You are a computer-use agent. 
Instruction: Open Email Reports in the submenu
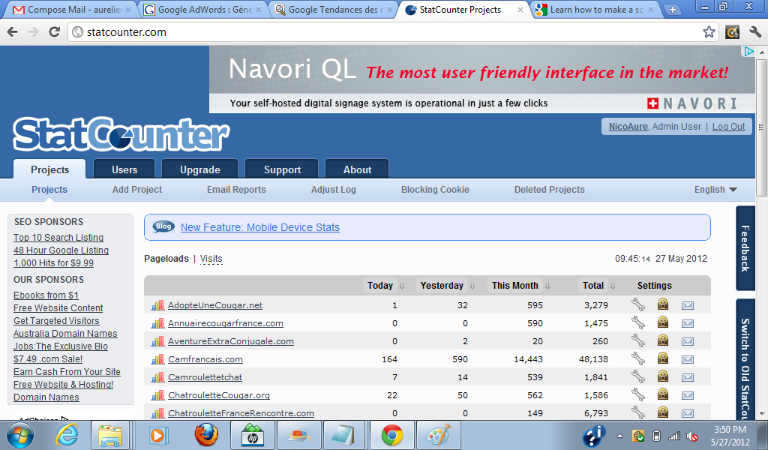(236, 190)
